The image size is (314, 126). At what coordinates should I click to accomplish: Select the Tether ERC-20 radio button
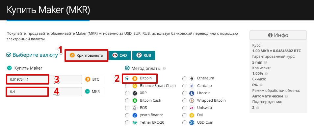pos(127,123)
